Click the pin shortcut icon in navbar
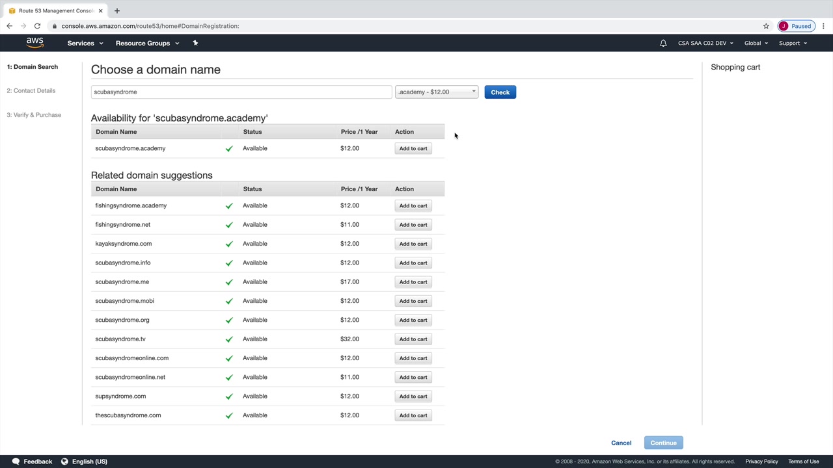 click(195, 43)
